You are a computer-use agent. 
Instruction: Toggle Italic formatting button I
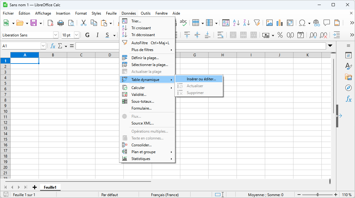pos(97,35)
